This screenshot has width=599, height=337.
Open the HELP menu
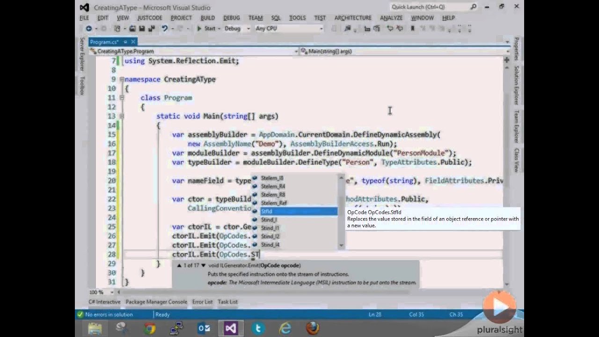point(448,18)
